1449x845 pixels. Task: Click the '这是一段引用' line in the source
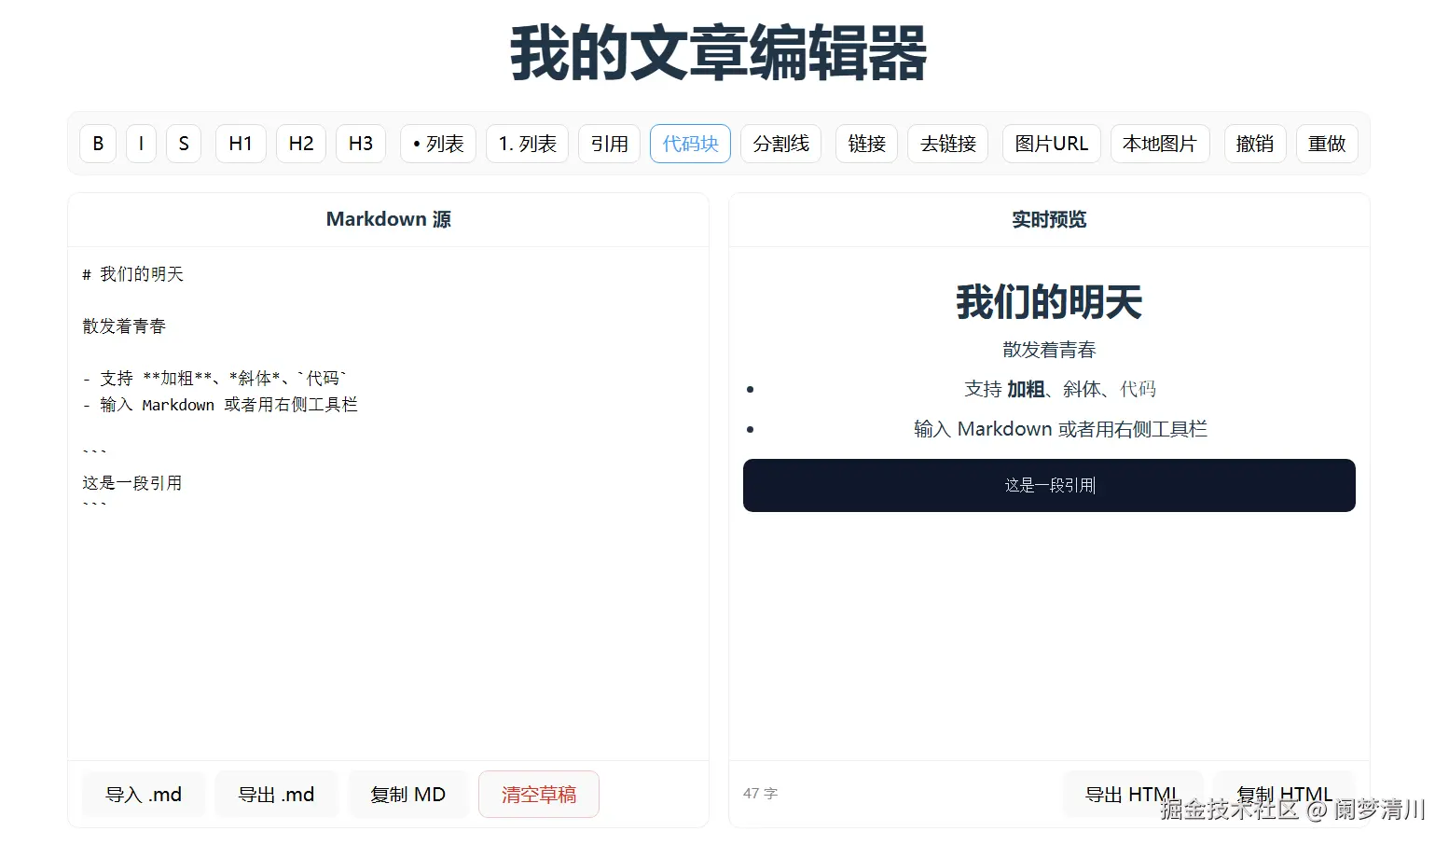point(132,483)
